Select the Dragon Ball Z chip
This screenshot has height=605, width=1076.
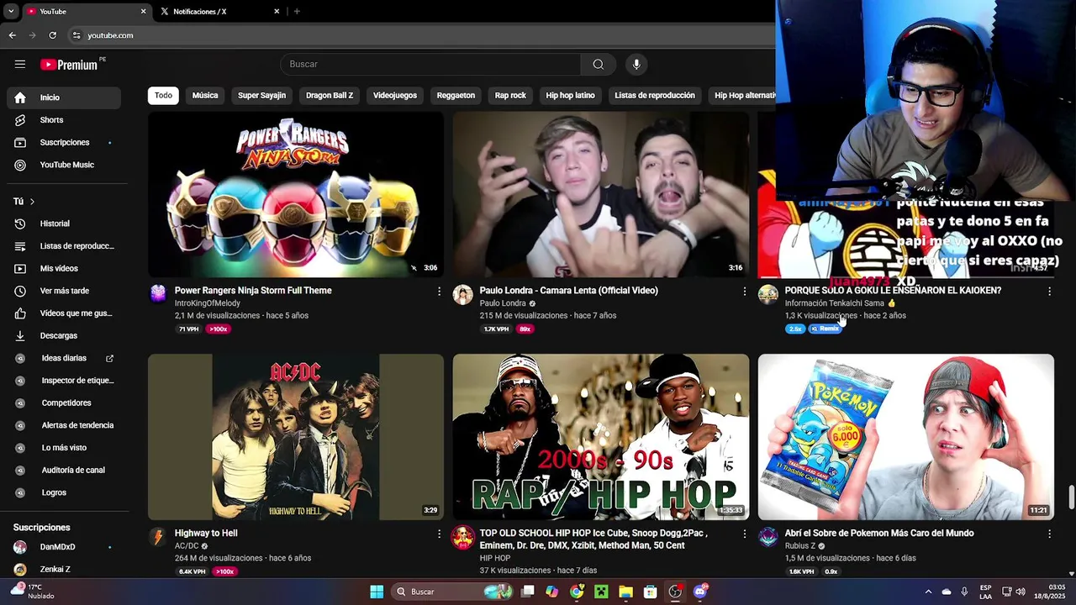[x=330, y=95]
